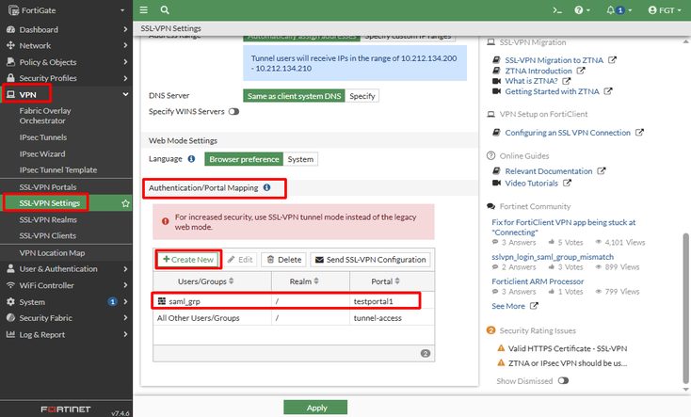Expand the Dashboard menu
Image resolution: width=691 pixels, height=417 pixels.
66,29
